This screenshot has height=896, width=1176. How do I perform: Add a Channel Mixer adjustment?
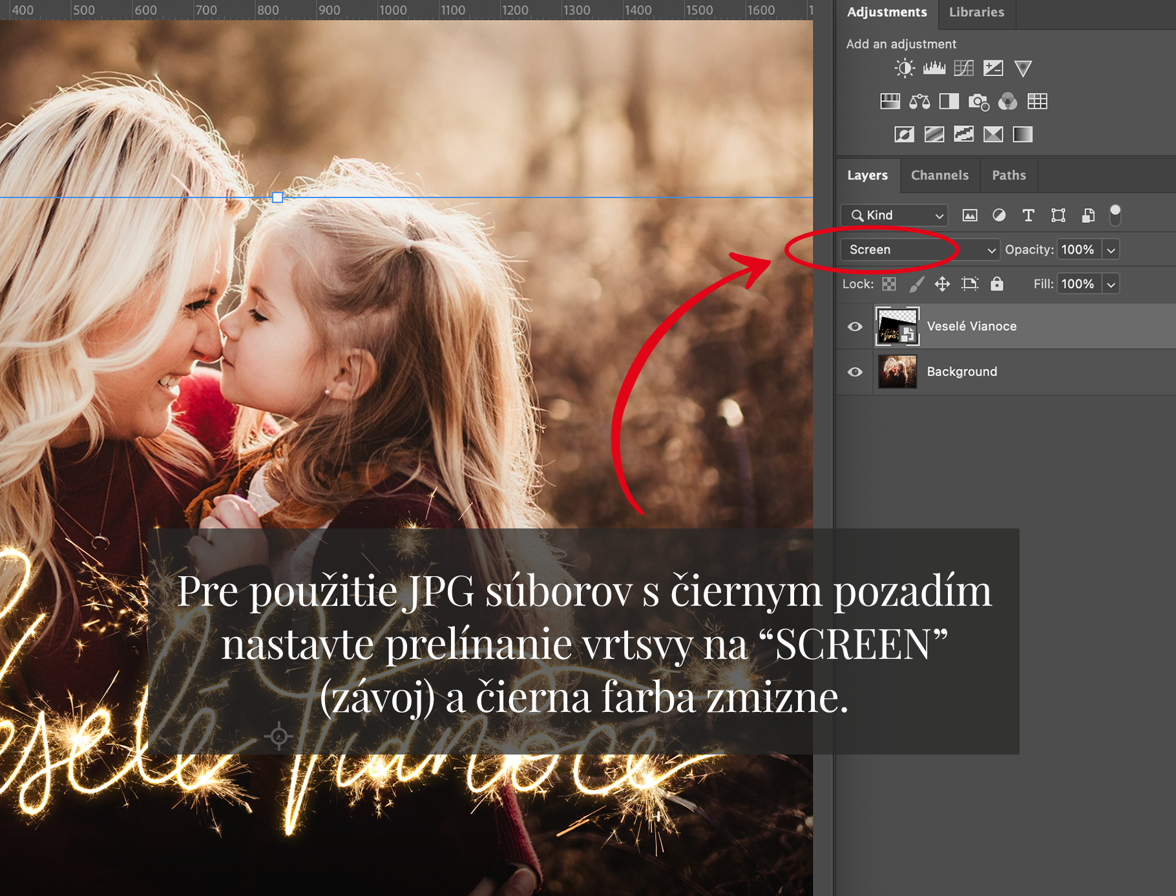tap(1007, 101)
